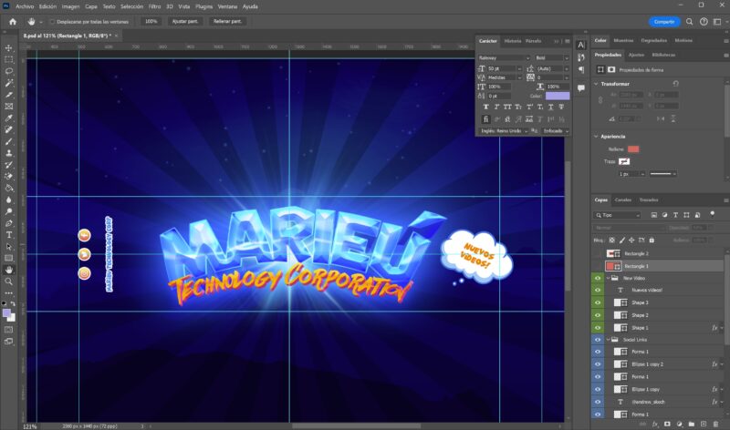Click the create new layer icon
The width and height of the screenshot is (730, 430).
704,424
